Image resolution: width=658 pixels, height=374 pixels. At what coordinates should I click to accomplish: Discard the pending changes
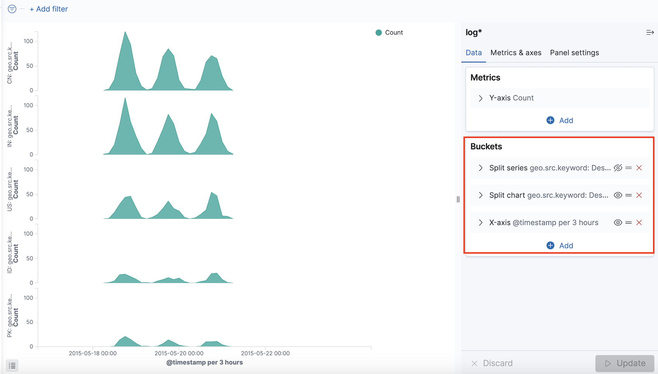(492, 363)
